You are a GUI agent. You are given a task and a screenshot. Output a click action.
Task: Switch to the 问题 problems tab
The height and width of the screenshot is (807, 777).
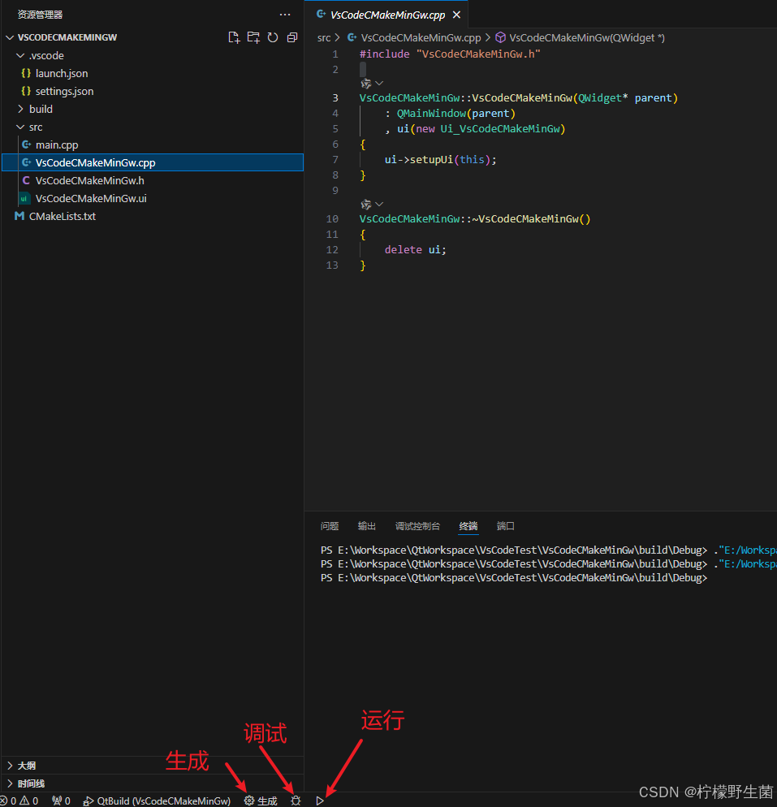pos(330,526)
